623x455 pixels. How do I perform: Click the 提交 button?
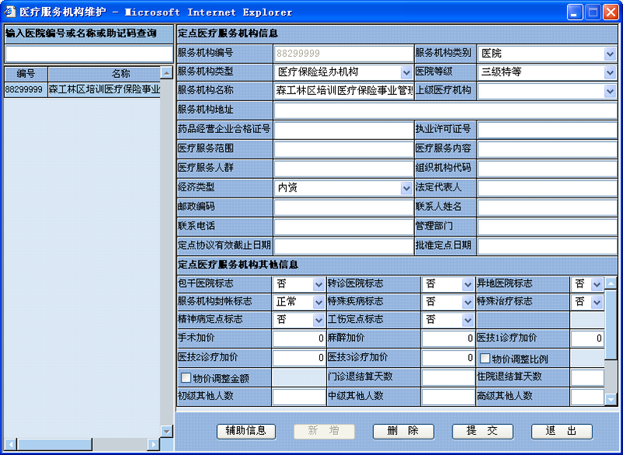tap(482, 431)
